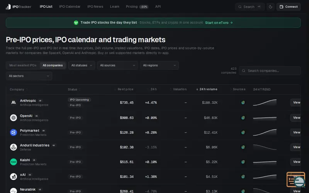
Task: Click the Anduril Industries company logo
Action: coord(14,147)
